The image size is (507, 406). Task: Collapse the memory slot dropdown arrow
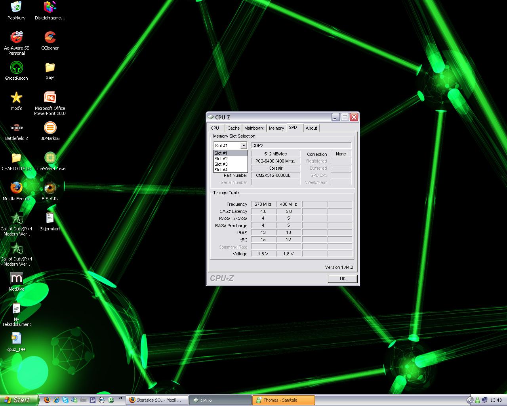tap(244, 146)
